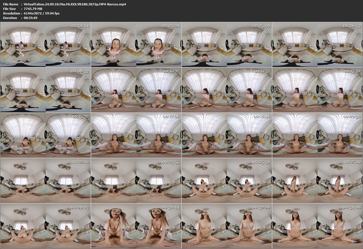Click the "File Name" header label
This screenshot has height=249, width=363.
[11, 4]
